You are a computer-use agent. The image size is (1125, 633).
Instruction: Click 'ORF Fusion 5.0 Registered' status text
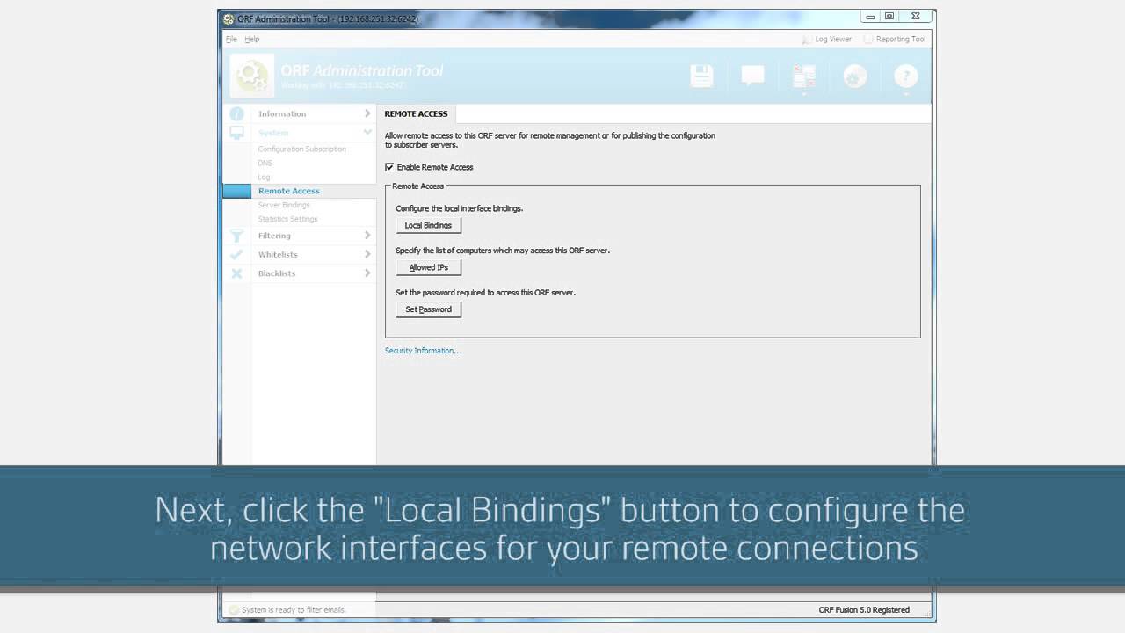tap(864, 609)
